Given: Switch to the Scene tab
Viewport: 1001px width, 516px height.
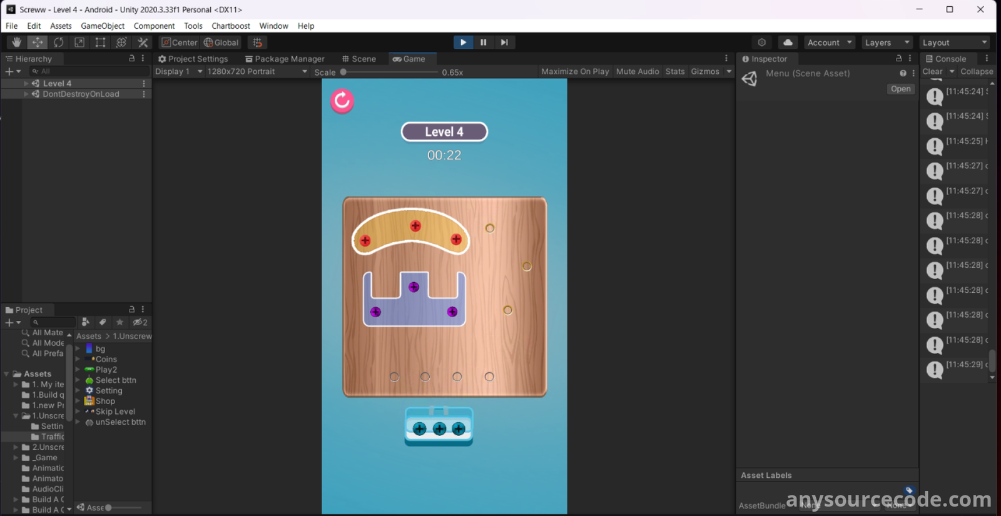Looking at the screenshot, I should (359, 59).
